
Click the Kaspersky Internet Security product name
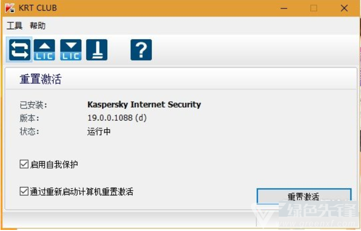point(144,104)
